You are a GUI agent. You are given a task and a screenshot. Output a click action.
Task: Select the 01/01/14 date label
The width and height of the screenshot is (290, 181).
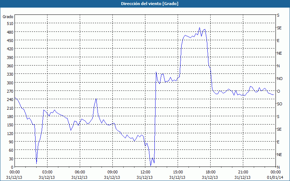coord(275,177)
